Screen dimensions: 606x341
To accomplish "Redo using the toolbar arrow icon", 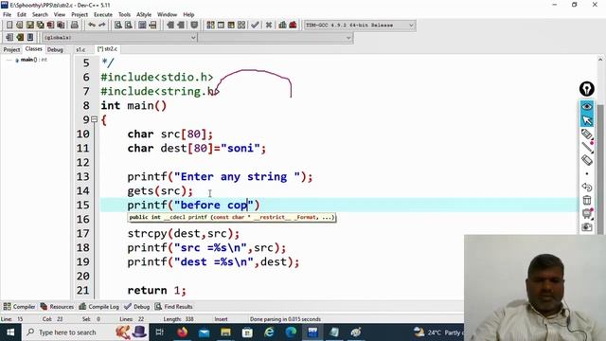I will point(102,26).
